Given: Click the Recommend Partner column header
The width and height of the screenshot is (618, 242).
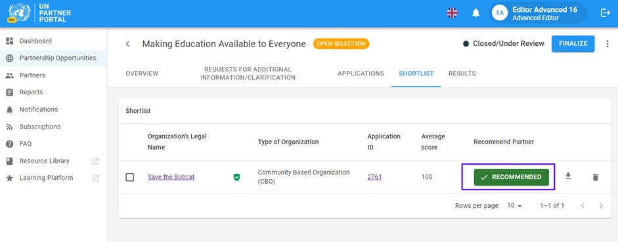Looking at the screenshot, I should tap(504, 142).
